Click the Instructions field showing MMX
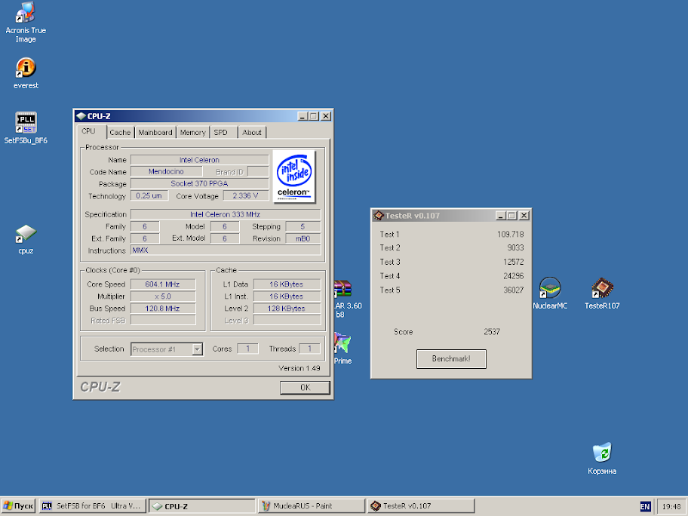Viewport: 688px width, 516px height. point(226,250)
